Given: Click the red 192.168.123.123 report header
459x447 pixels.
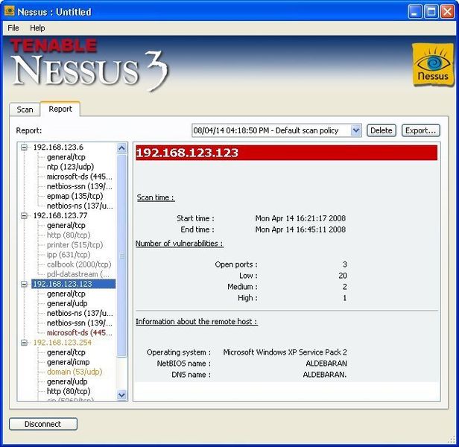Looking at the screenshot, I should (x=287, y=153).
